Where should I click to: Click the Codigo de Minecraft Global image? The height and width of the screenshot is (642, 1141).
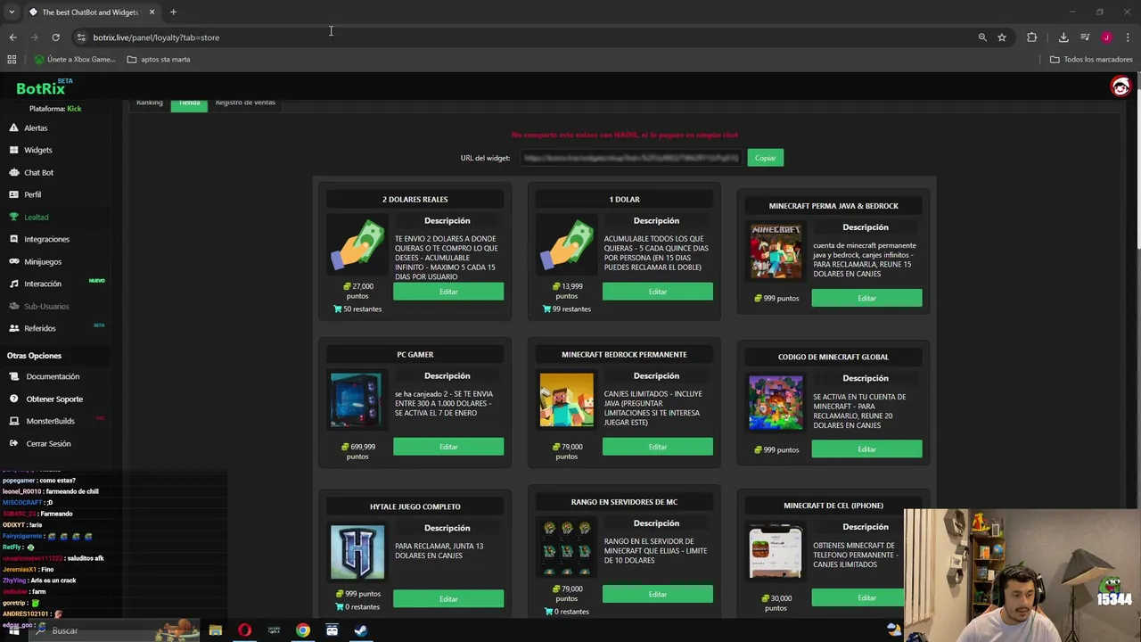click(776, 403)
